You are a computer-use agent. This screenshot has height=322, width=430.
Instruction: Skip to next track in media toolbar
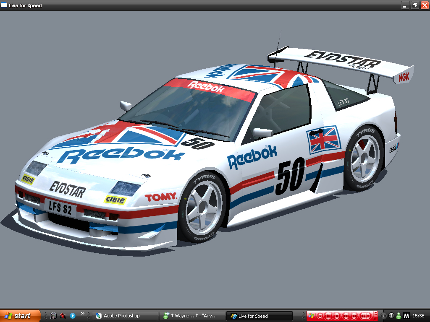[354, 316]
